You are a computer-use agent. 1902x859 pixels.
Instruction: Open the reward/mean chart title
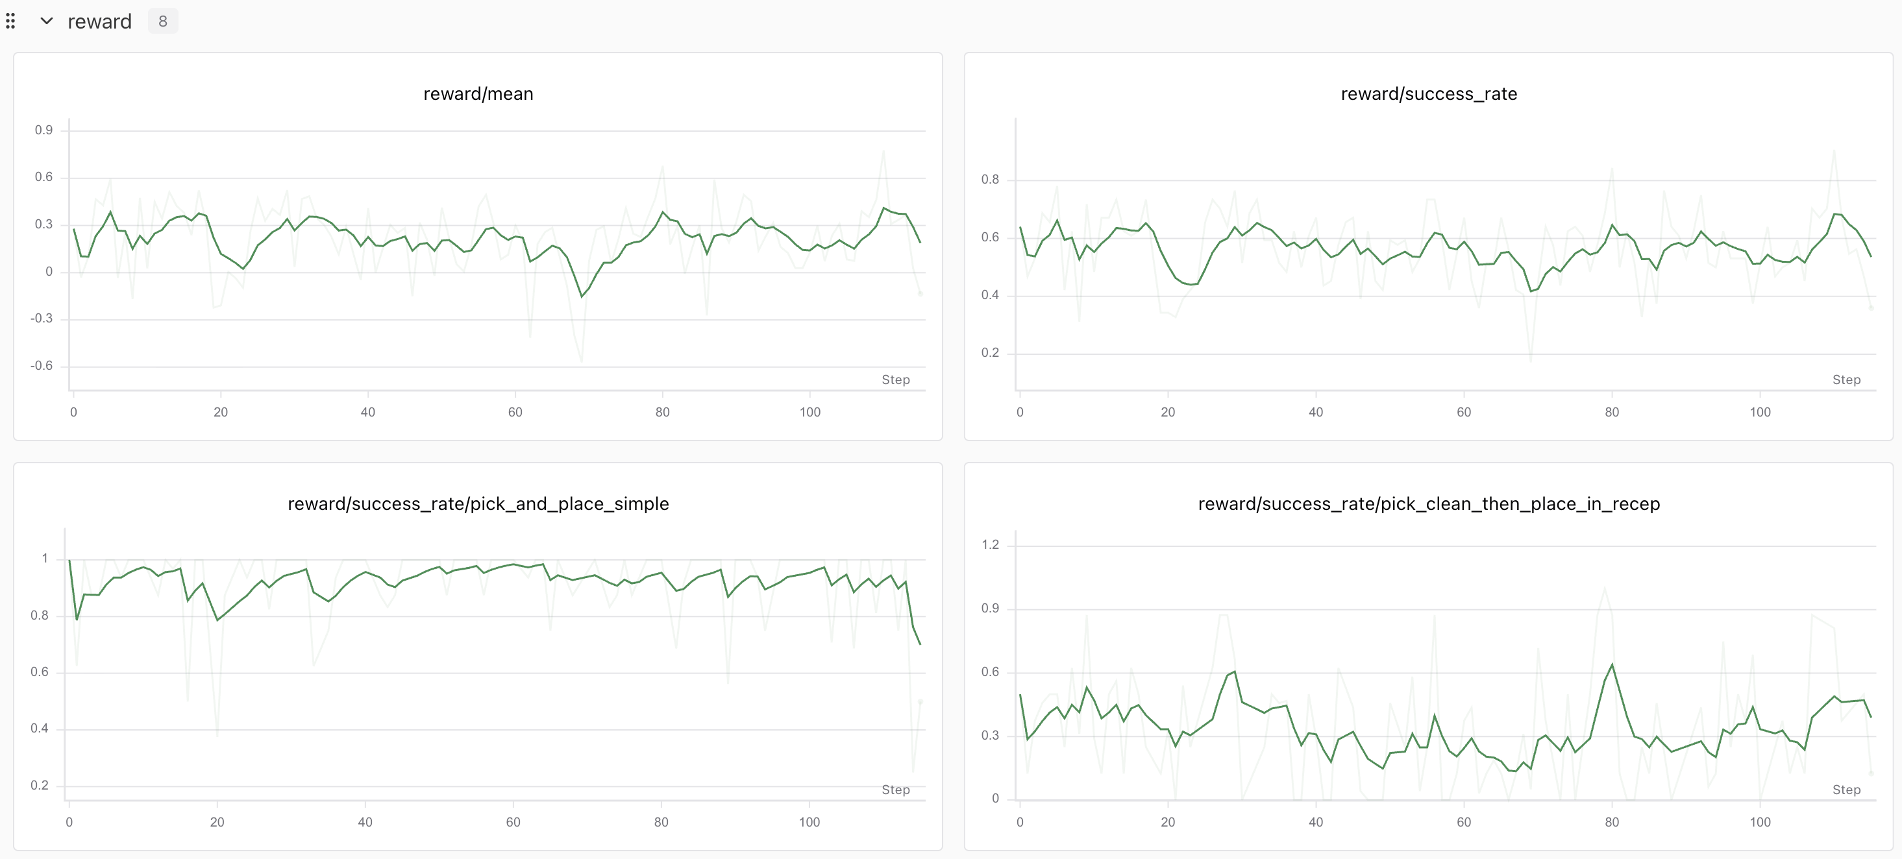coord(478,93)
